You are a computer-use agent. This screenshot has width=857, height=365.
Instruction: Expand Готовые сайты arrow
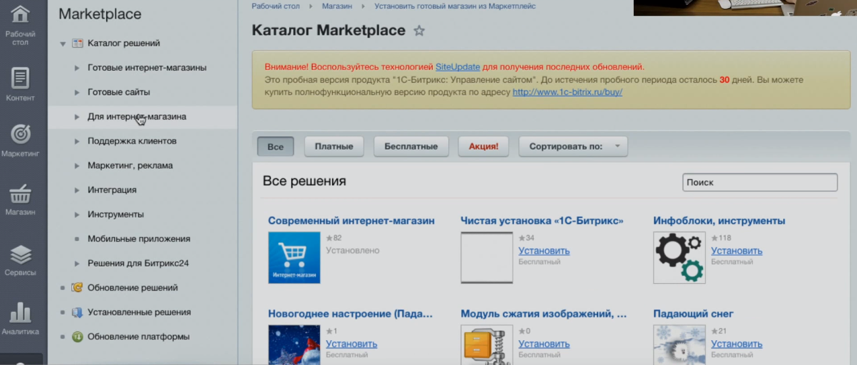pos(77,93)
